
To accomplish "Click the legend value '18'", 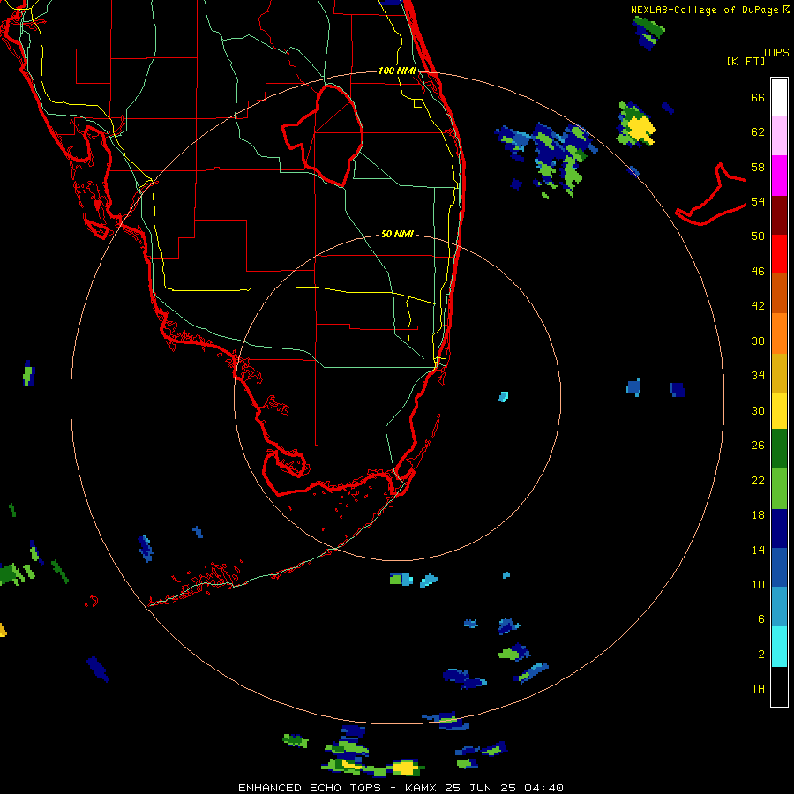I will point(758,515).
